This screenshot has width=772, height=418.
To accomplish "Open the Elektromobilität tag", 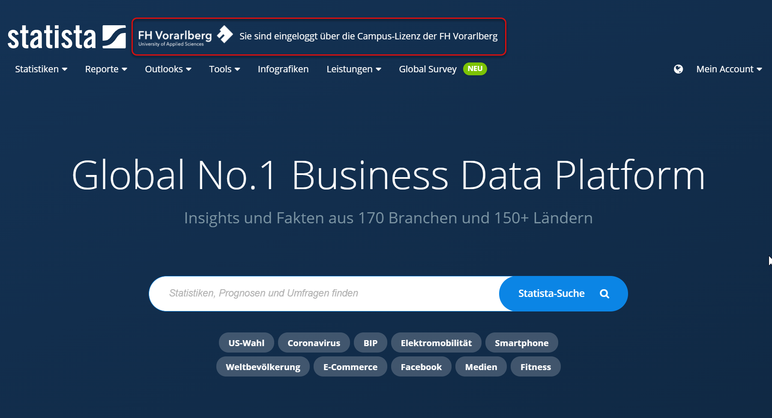I will (x=436, y=343).
